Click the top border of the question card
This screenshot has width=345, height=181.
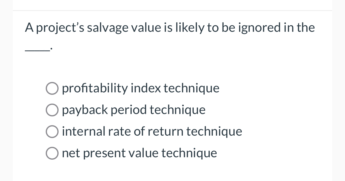pyautogui.click(x=172, y=11)
